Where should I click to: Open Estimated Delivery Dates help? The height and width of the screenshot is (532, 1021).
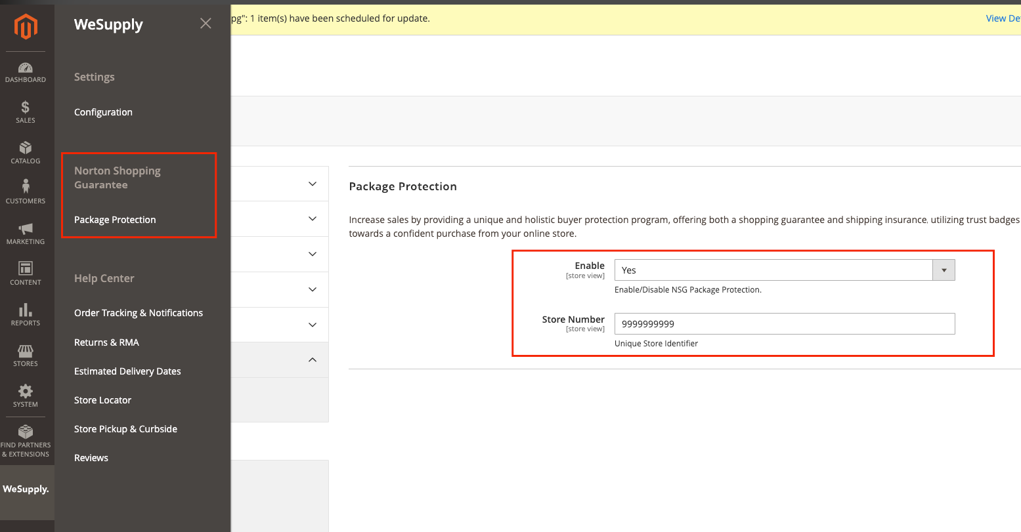coord(127,371)
